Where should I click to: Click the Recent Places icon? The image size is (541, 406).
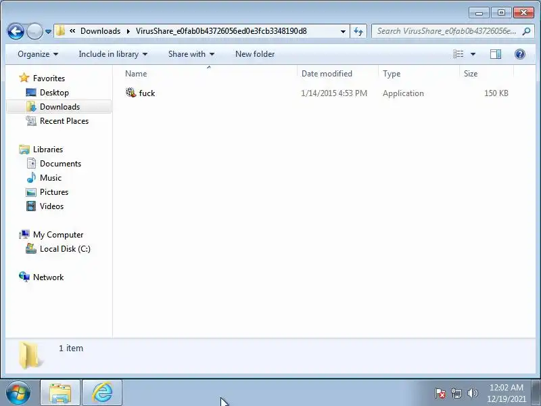tap(31, 121)
